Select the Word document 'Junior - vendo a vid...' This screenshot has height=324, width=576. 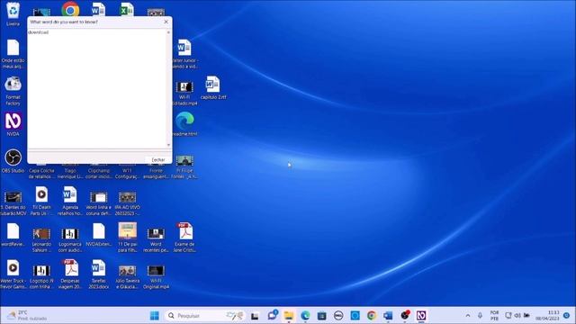[184, 54]
